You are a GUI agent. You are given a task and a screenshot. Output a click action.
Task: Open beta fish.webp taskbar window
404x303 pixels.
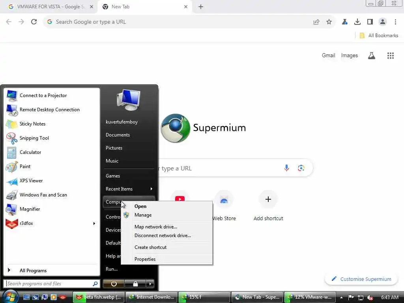[99, 297]
